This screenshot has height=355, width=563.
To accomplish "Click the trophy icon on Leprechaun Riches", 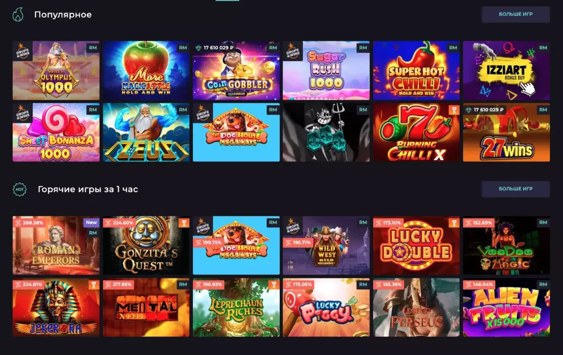I will click(x=274, y=285).
